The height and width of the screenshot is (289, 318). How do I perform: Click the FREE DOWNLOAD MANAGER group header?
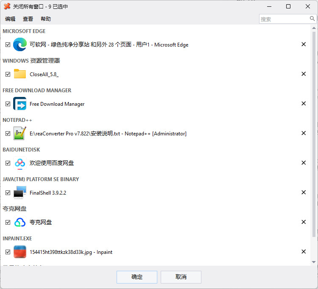tap(37, 90)
